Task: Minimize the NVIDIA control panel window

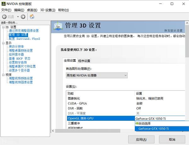Action: coord(160,4)
